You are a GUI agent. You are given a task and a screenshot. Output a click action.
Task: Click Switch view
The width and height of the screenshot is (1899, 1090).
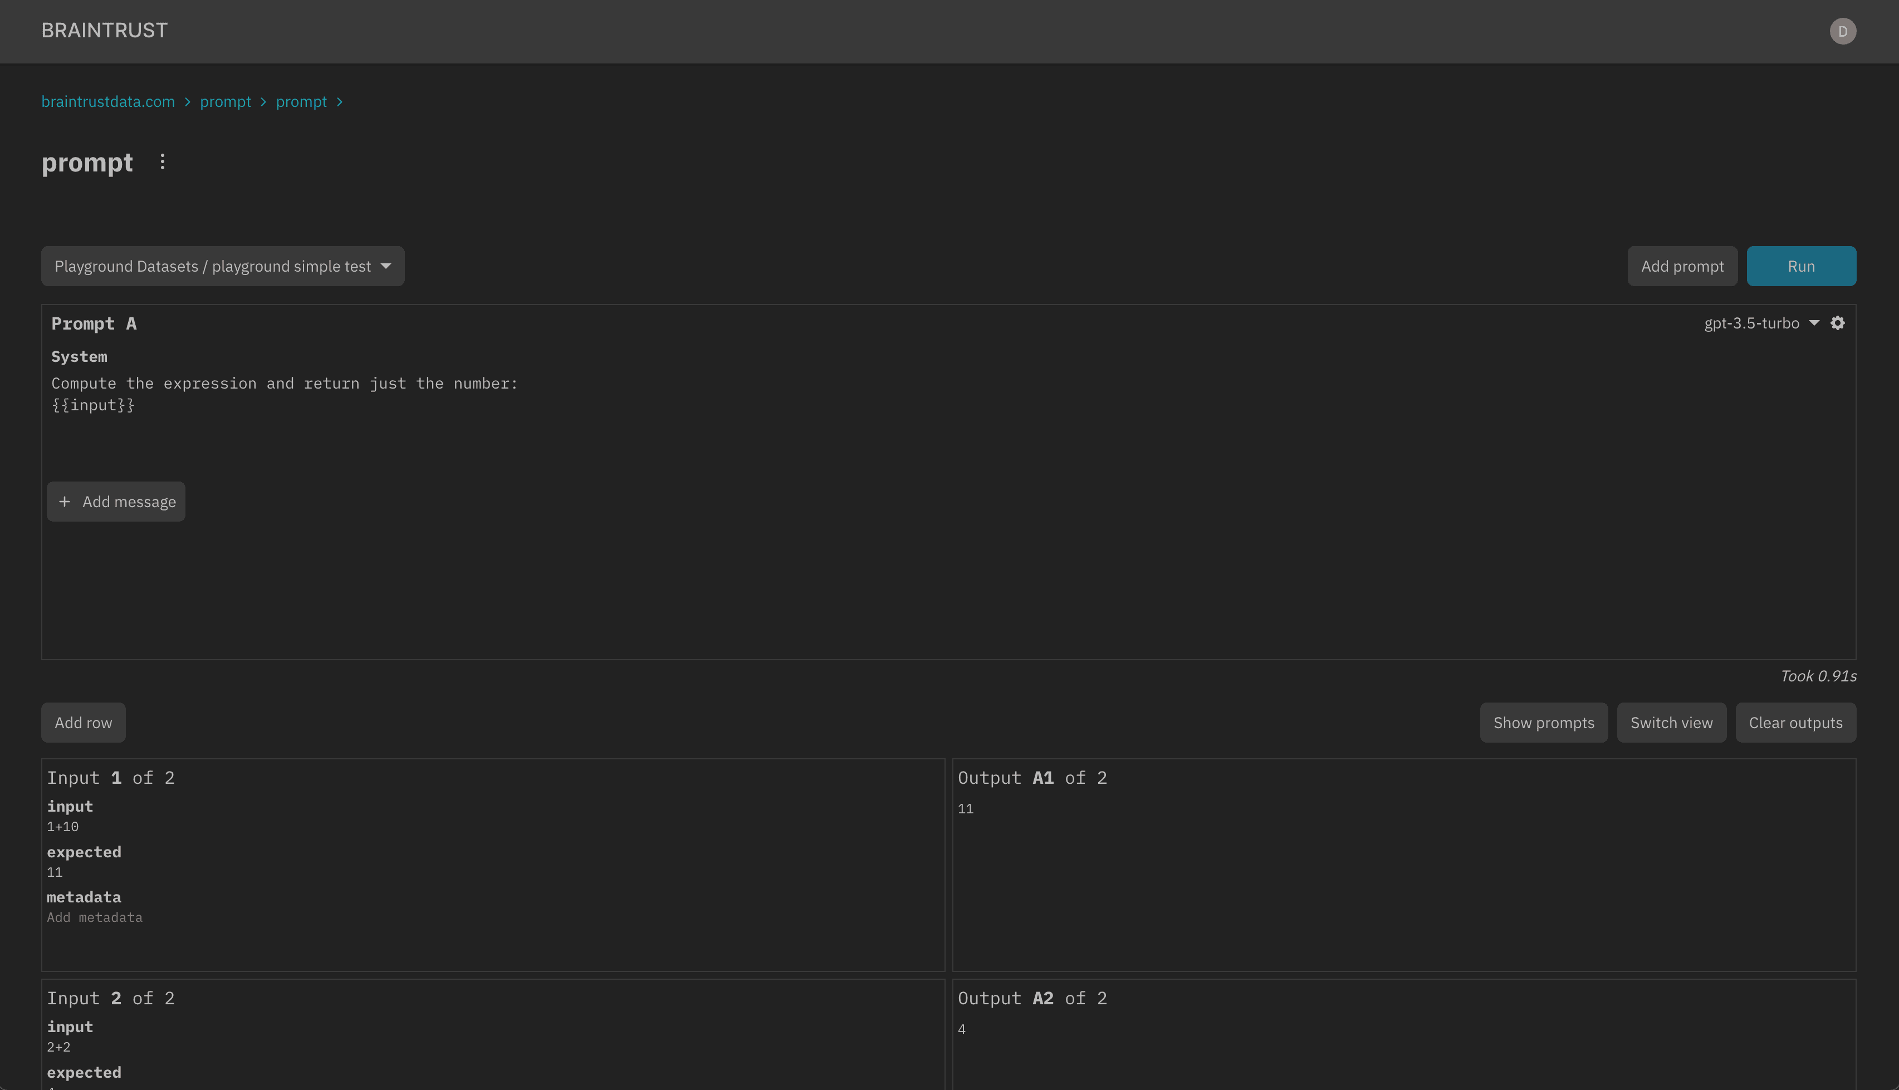pyautogui.click(x=1671, y=723)
